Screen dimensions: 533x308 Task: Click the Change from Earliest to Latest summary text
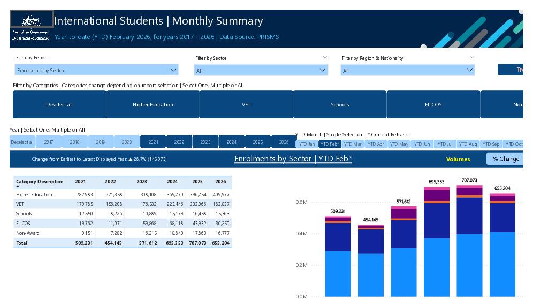[99, 159]
